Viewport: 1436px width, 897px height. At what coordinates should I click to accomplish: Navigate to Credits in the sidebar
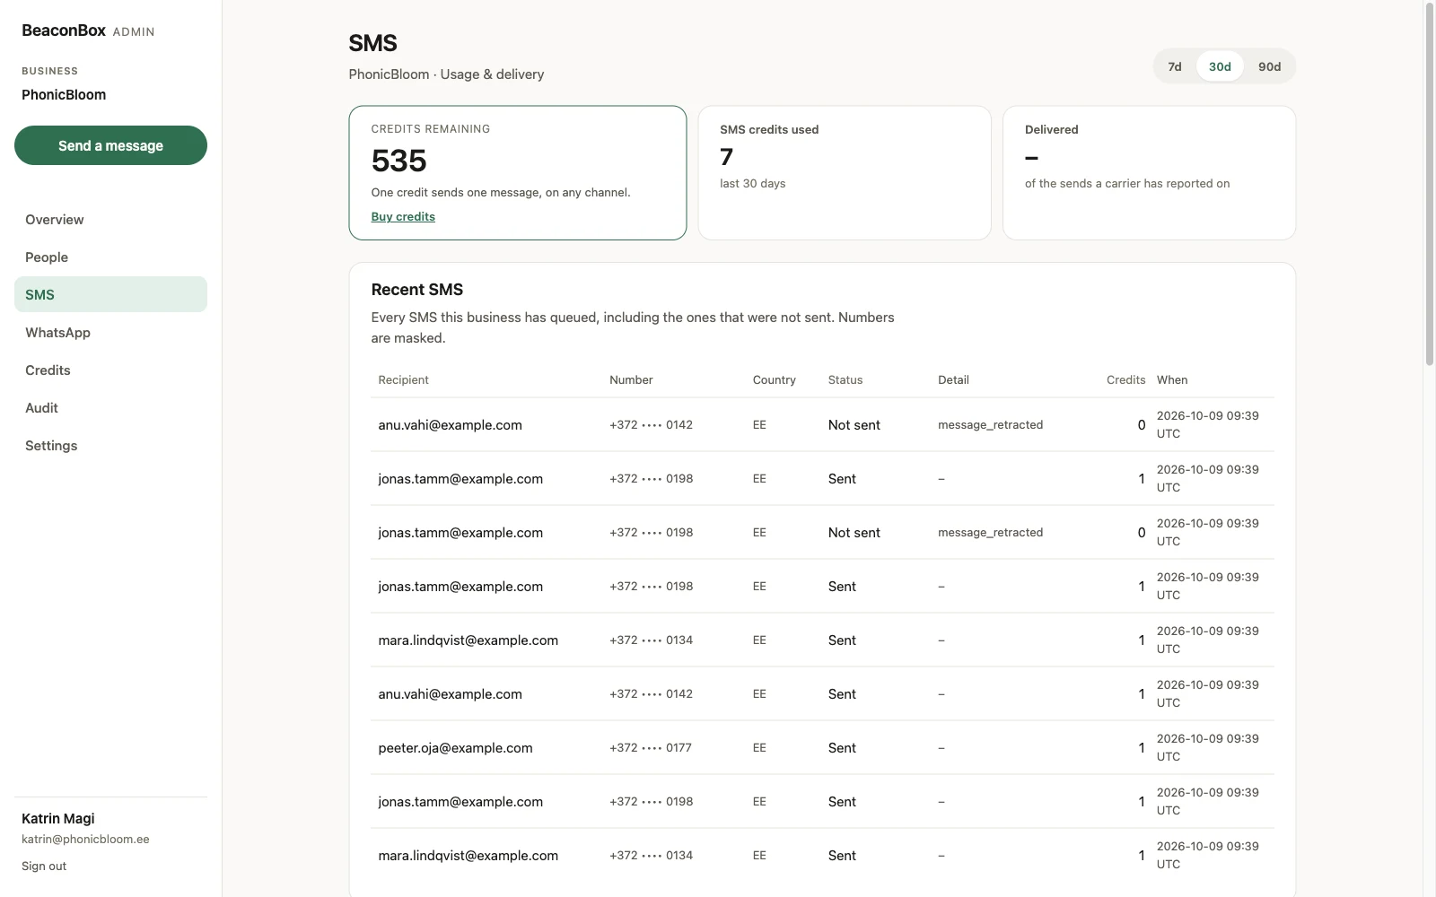pos(110,370)
